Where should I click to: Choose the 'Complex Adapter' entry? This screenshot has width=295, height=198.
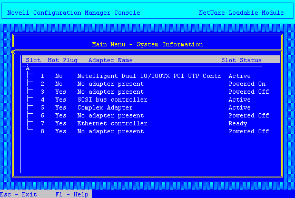pyautogui.click(x=105, y=107)
